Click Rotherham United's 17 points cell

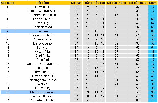tap(153, 100)
